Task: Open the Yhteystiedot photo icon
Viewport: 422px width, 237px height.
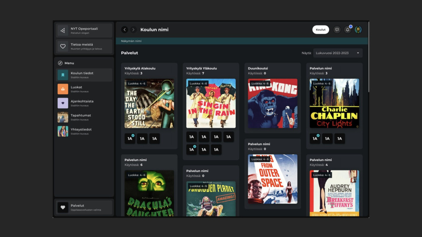Action: coord(63,131)
